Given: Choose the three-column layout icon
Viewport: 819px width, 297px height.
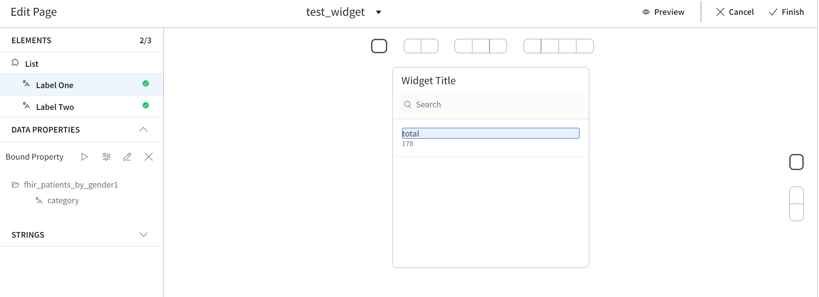Looking at the screenshot, I should pos(480,46).
